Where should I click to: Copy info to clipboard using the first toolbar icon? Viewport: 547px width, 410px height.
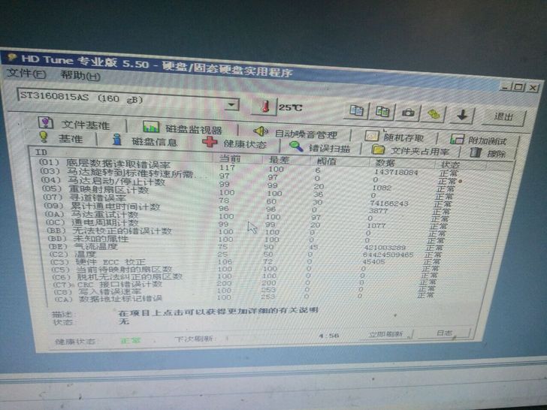click(x=356, y=111)
